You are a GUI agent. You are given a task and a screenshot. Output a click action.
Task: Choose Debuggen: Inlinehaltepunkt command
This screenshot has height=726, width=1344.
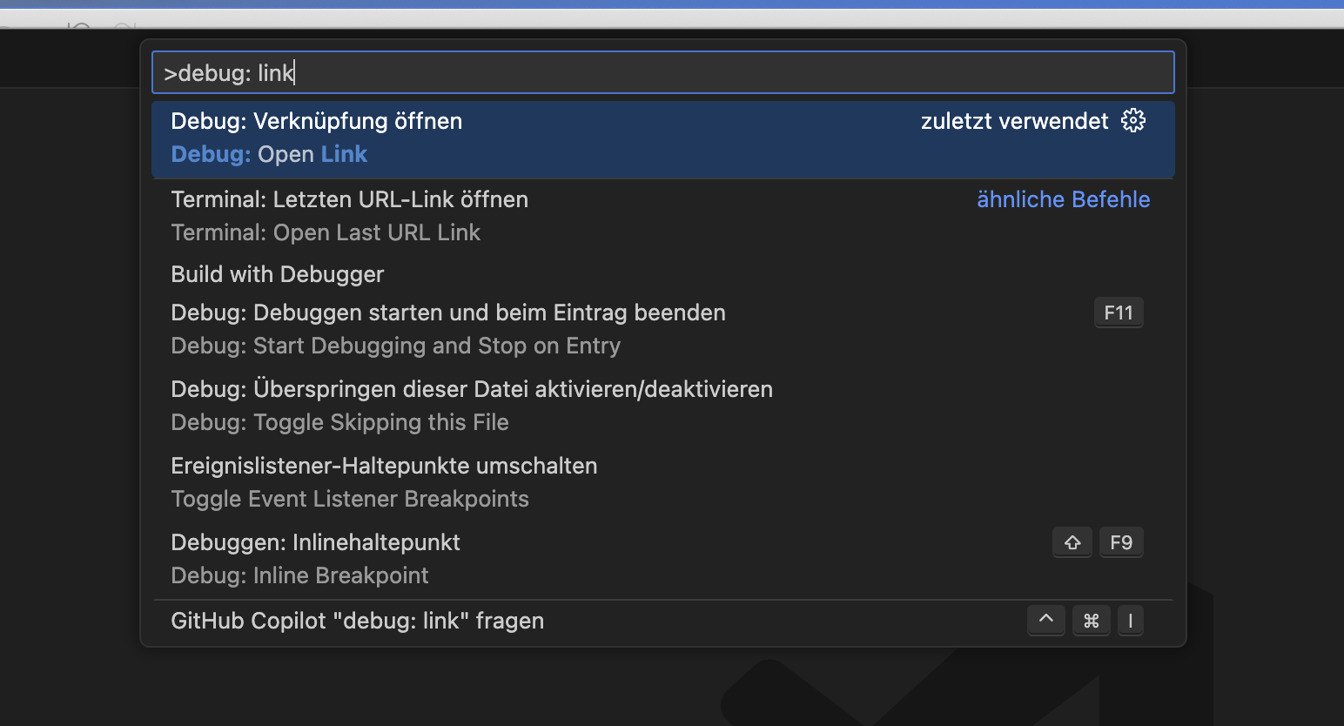point(315,541)
